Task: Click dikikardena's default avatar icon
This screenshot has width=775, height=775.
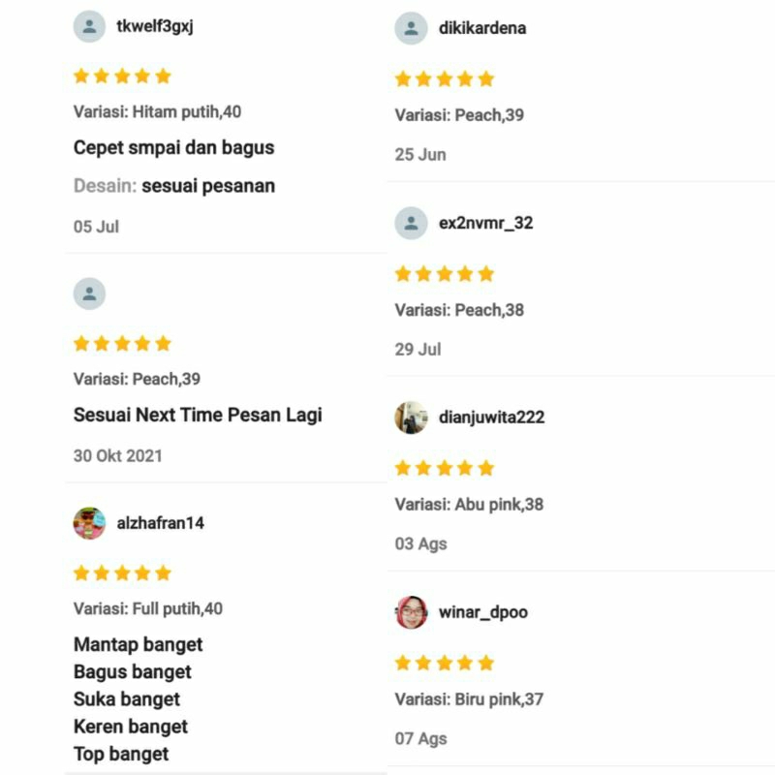Action: (411, 28)
